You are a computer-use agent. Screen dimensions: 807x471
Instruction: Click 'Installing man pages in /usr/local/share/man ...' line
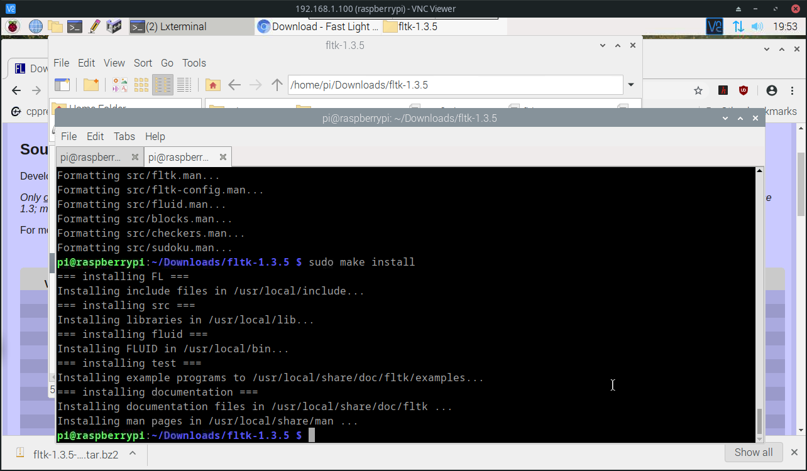[x=208, y=421]
